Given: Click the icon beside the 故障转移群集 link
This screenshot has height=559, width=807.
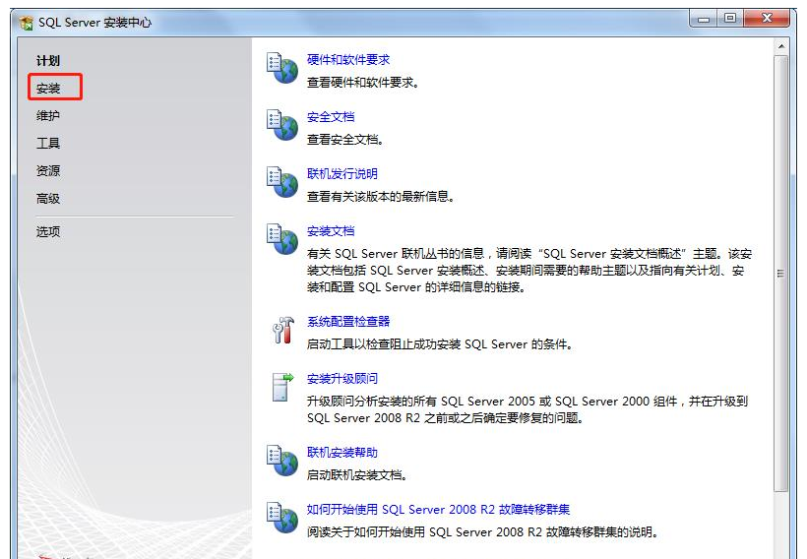Looking at the screenshot, I should point(282,518).
